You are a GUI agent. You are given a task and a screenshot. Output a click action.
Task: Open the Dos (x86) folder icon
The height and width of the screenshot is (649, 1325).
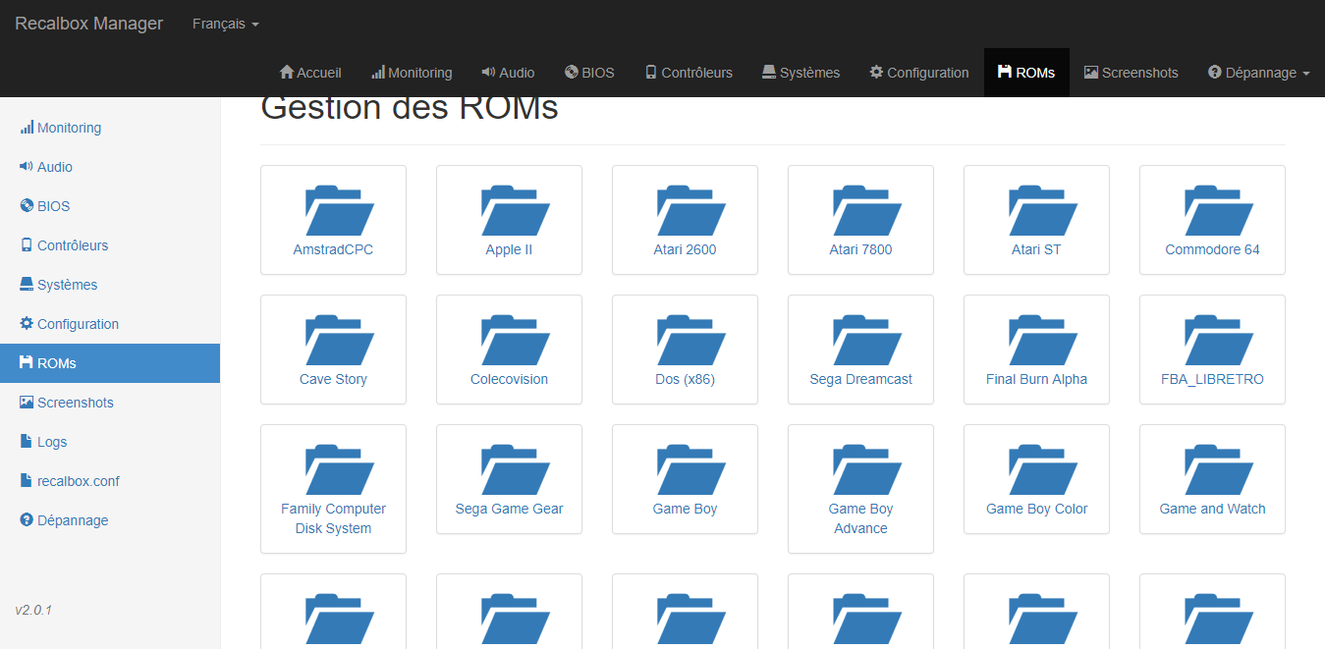click(685, 338)
